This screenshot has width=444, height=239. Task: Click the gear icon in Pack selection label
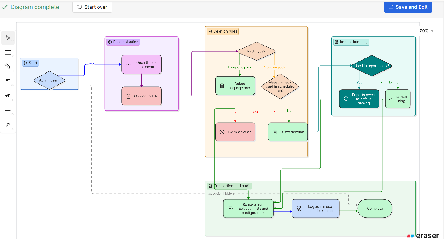click(x=110, y=42)
